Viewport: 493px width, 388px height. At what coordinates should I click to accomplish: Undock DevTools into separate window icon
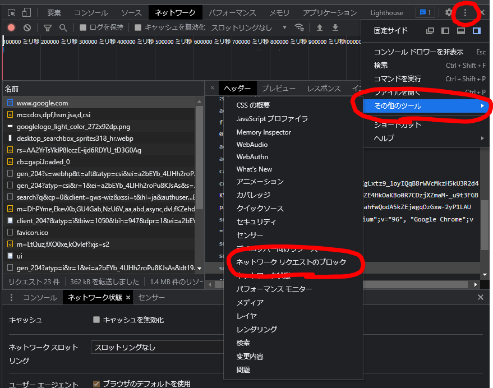[430, 30]
